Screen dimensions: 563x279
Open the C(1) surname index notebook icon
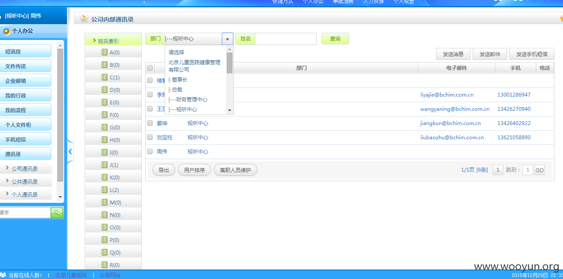point(104,77)
